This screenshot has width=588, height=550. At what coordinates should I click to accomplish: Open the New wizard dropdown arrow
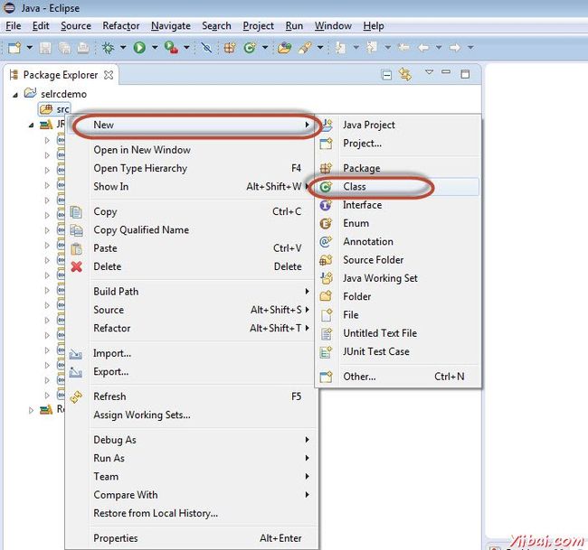coord(29,48)
